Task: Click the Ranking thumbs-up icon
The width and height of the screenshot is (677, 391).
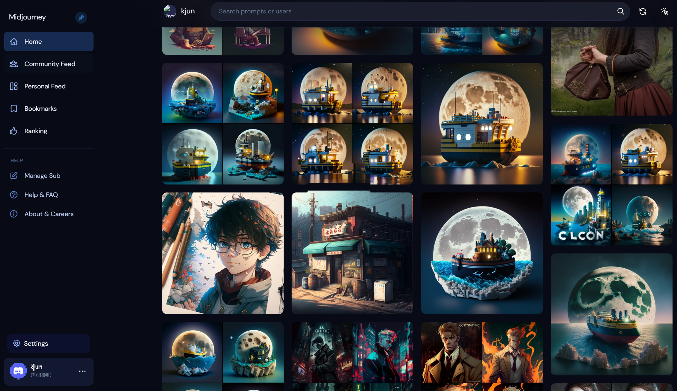Action: click(x=14, y=131)
